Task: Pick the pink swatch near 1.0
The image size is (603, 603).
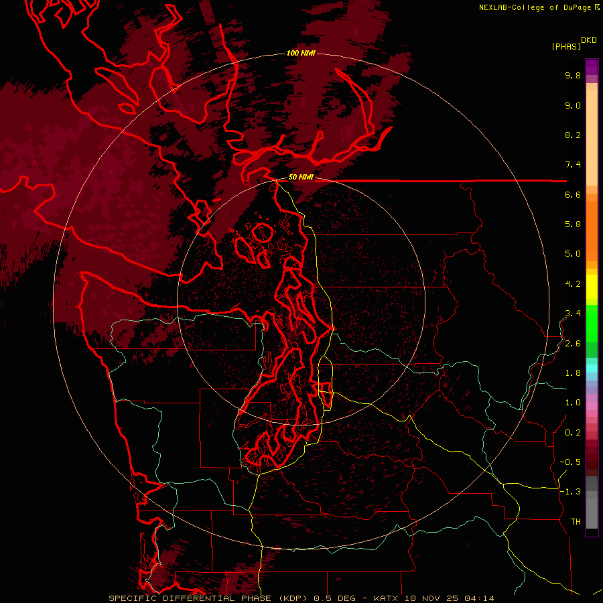Action: point(592,406)
